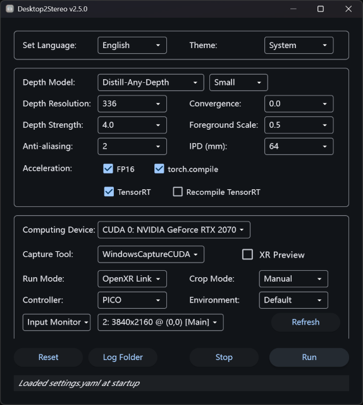The height and width of the screenshot is (405, 363).
Task: Start processing with the Run button
Action: coord(309,357)
